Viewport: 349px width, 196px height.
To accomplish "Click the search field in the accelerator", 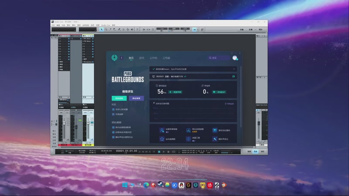I will (219, 58).
